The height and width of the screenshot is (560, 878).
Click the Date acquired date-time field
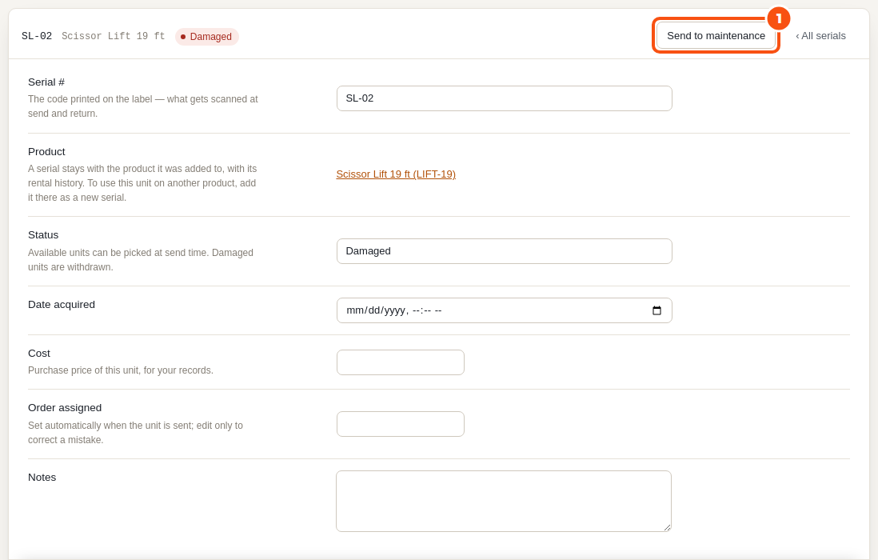tap(504, 310)
